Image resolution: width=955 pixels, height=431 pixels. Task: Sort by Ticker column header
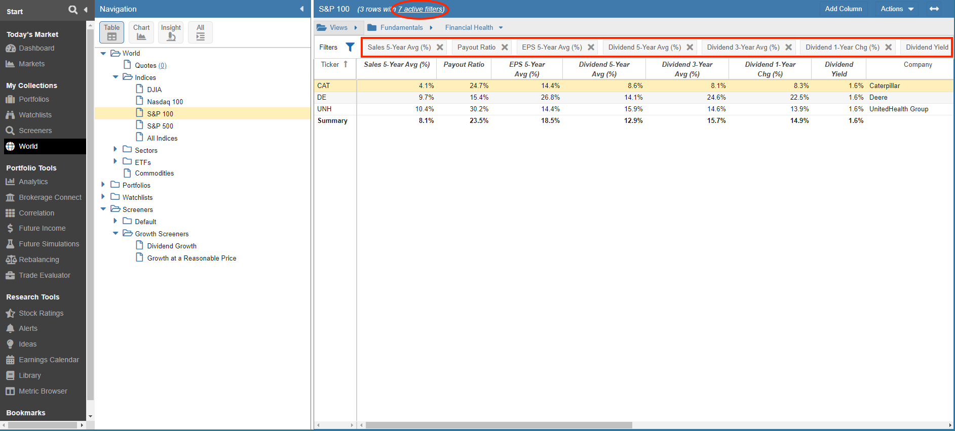pos(334,64)
